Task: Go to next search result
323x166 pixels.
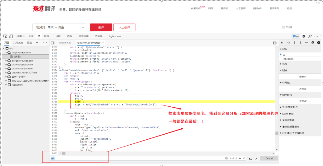Action: coord(244,158)
